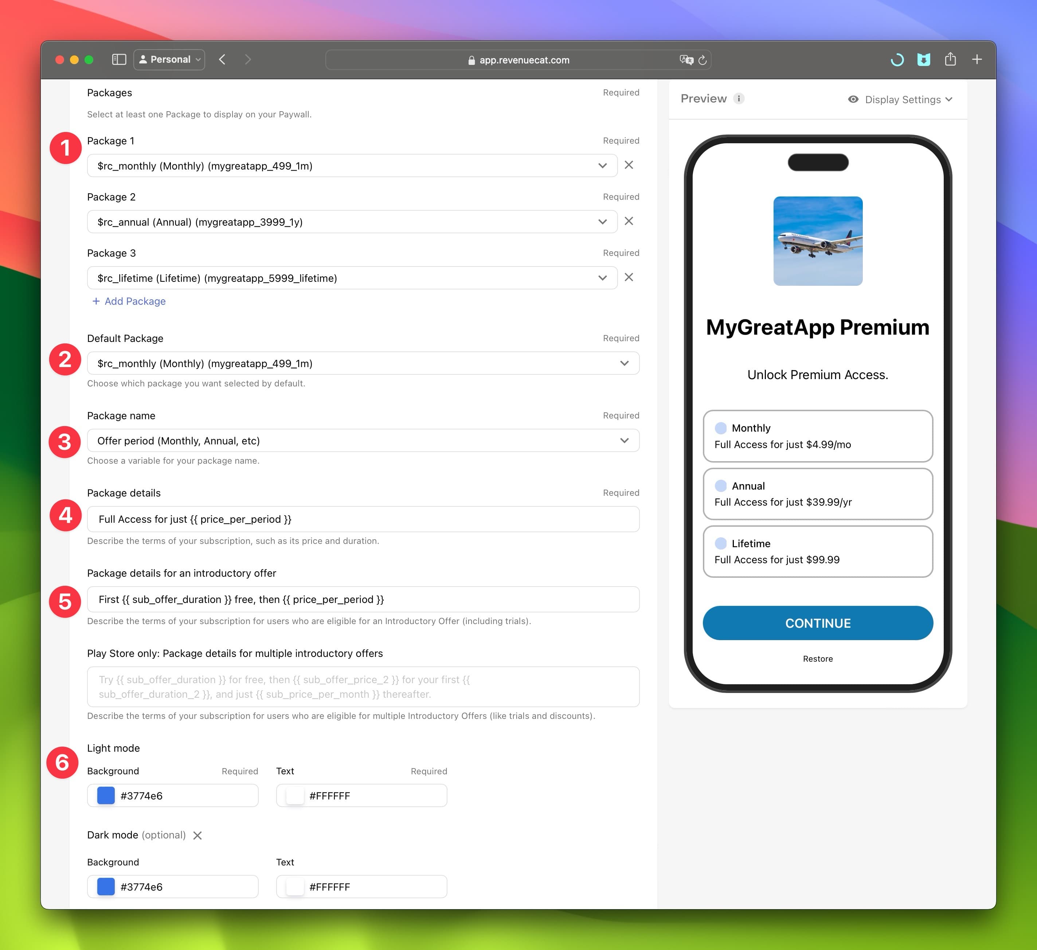This screenshot has width=1037, height=950.
Task: Click remove icon for Package 2
Action: [630, 221]
